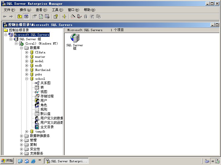
Task: Show hidden tray icons with chevron
Action: coord(212,161)
